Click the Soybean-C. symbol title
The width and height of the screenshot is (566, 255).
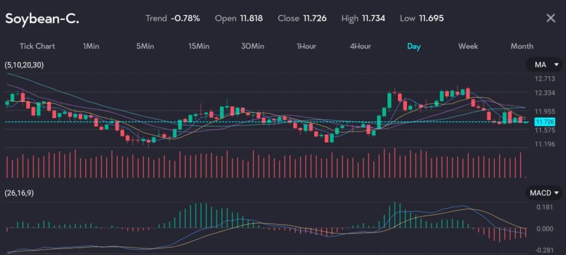(42, 18)
